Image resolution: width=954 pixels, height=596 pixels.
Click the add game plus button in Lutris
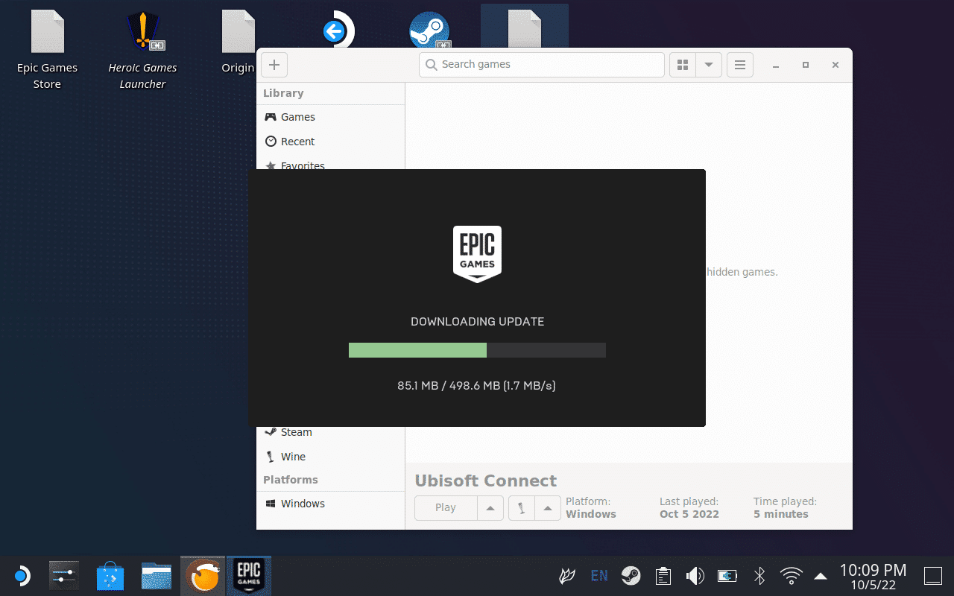[x=274, y=65]
